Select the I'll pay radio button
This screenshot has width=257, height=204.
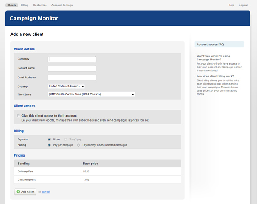(x=49, y=139)
